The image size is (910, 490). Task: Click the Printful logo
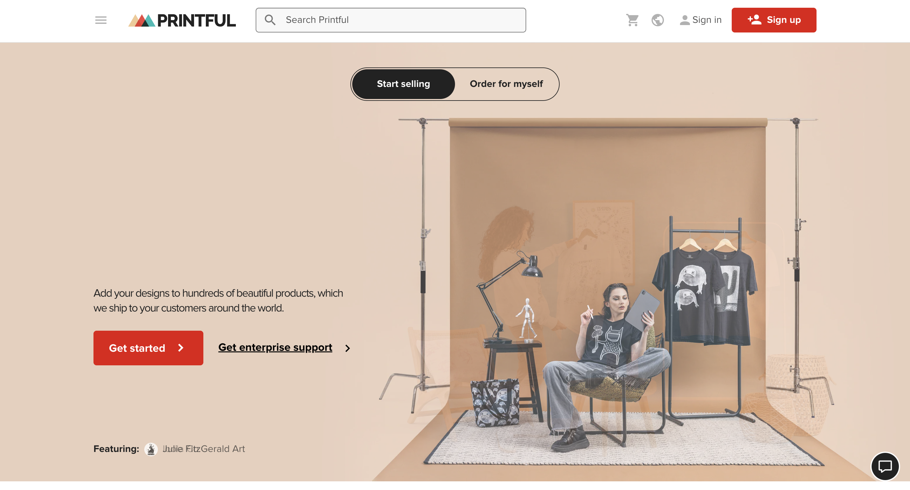182,20
